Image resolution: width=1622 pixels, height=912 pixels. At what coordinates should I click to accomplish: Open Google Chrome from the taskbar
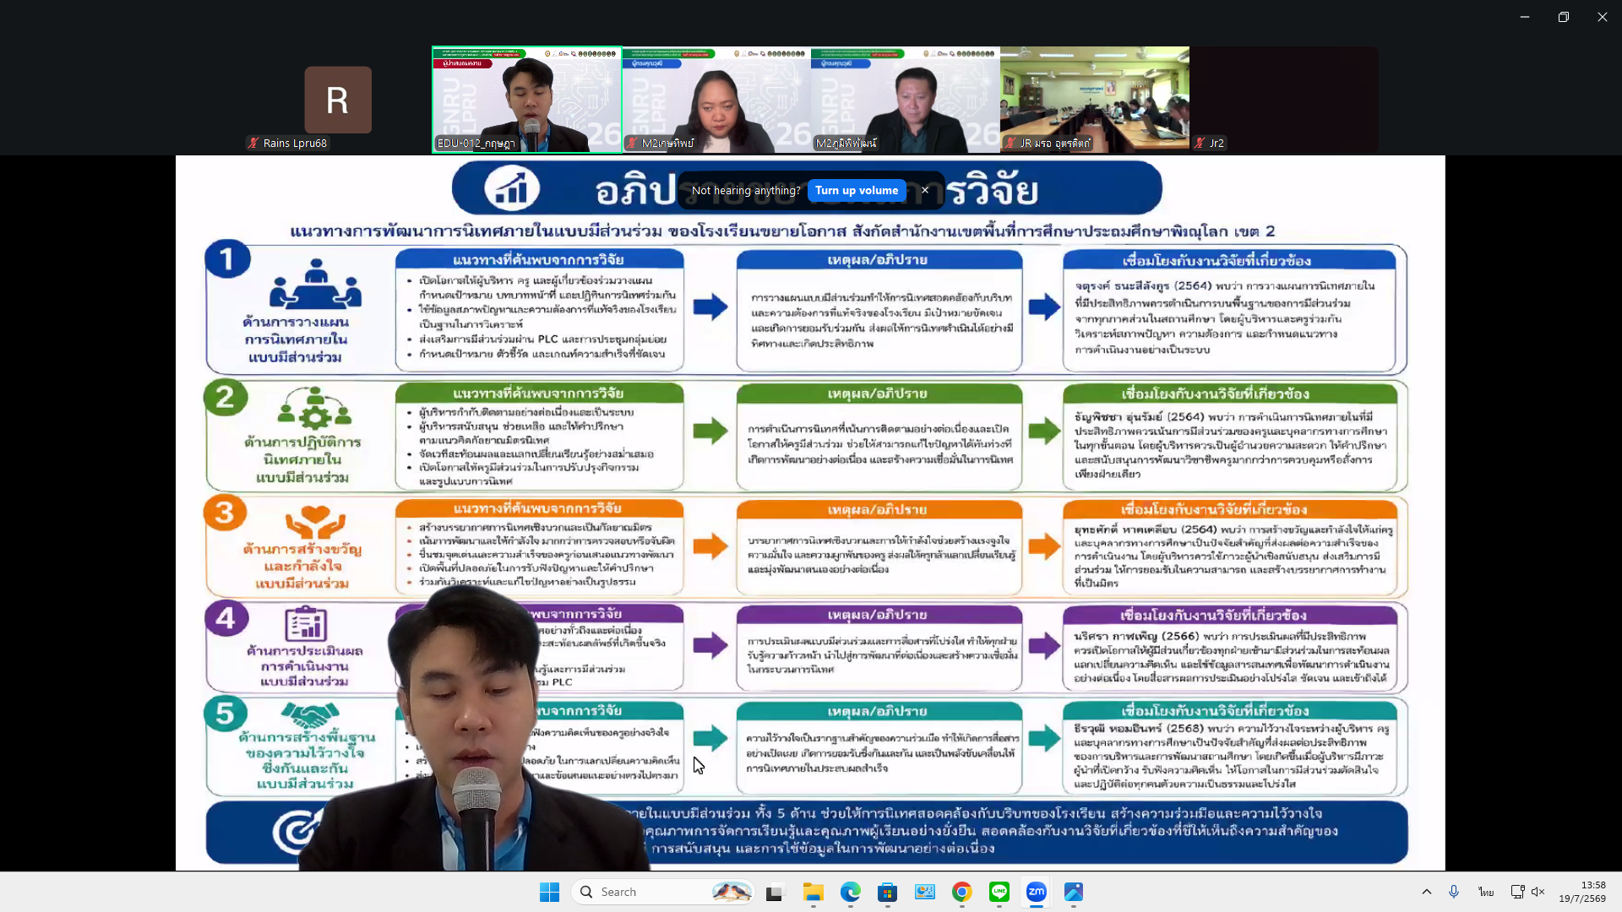(x=961, y=892)
